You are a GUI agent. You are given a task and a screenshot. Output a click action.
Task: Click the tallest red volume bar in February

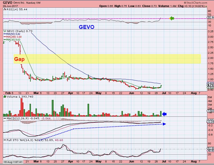click(21, 107)
